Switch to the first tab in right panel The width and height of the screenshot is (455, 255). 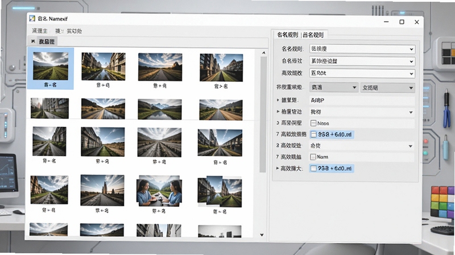point(287,35)
